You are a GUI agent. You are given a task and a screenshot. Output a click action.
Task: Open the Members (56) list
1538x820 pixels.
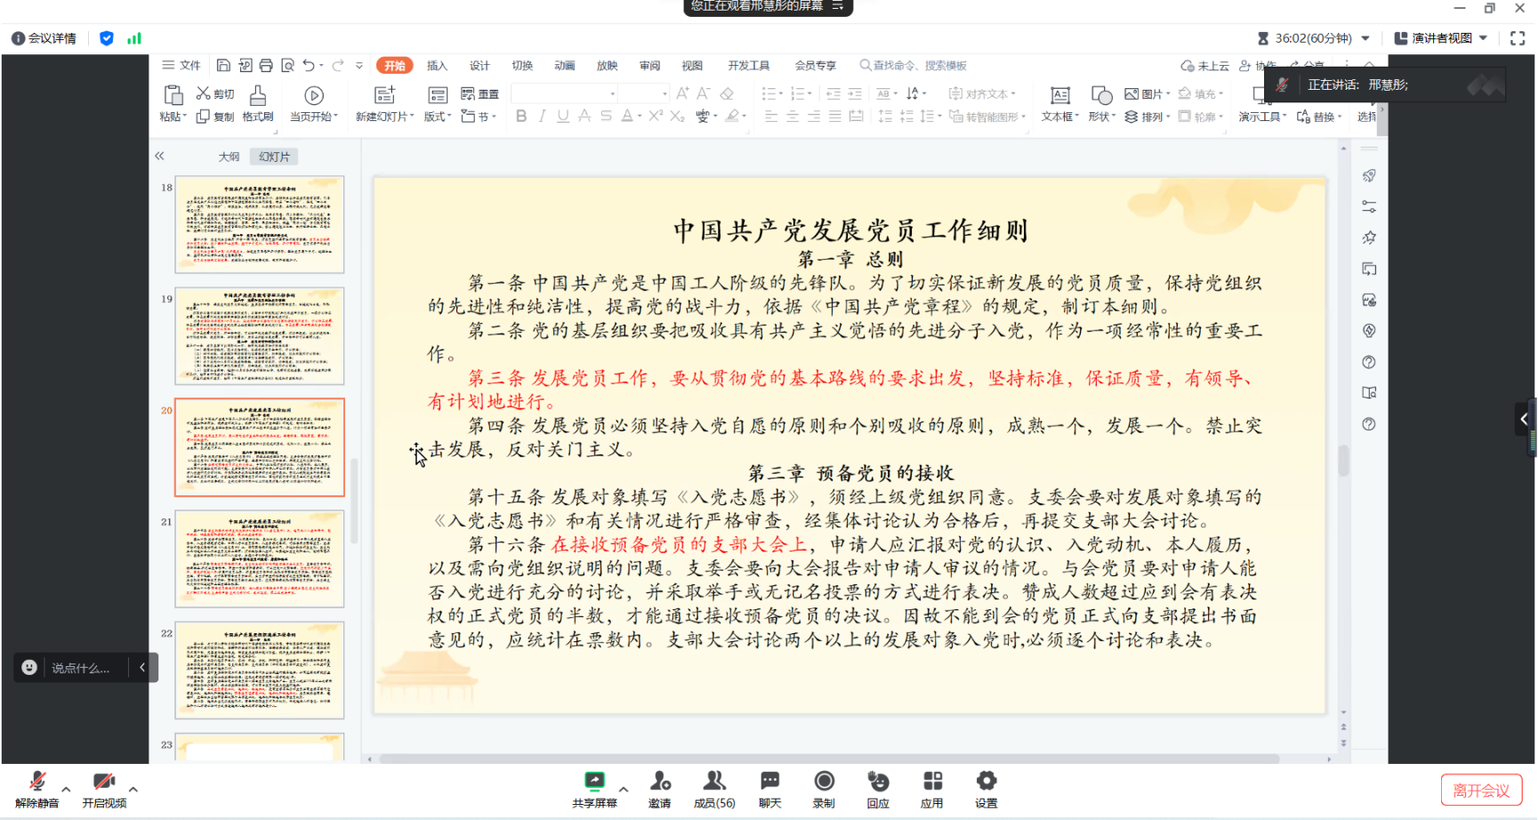click(x=713, y=783)
